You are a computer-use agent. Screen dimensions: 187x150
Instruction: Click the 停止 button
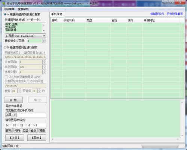tap(37, 100)
